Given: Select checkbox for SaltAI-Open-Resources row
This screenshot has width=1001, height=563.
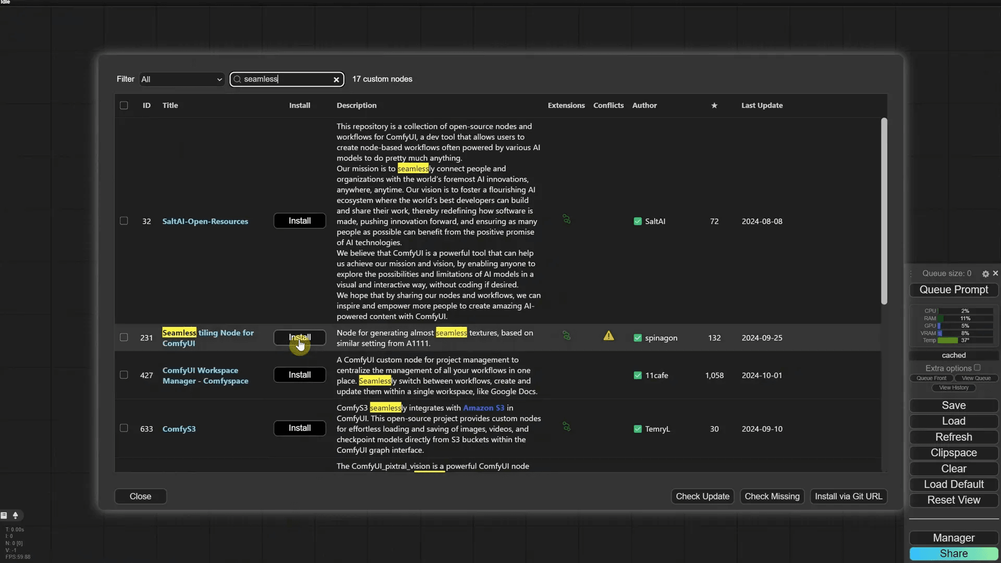Looking at the screenshot, I should (x=124, y=221).
